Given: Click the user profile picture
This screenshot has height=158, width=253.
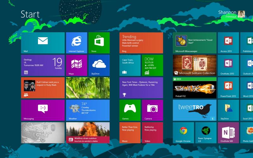Looking at the screenshot, I should pos(241,14).
